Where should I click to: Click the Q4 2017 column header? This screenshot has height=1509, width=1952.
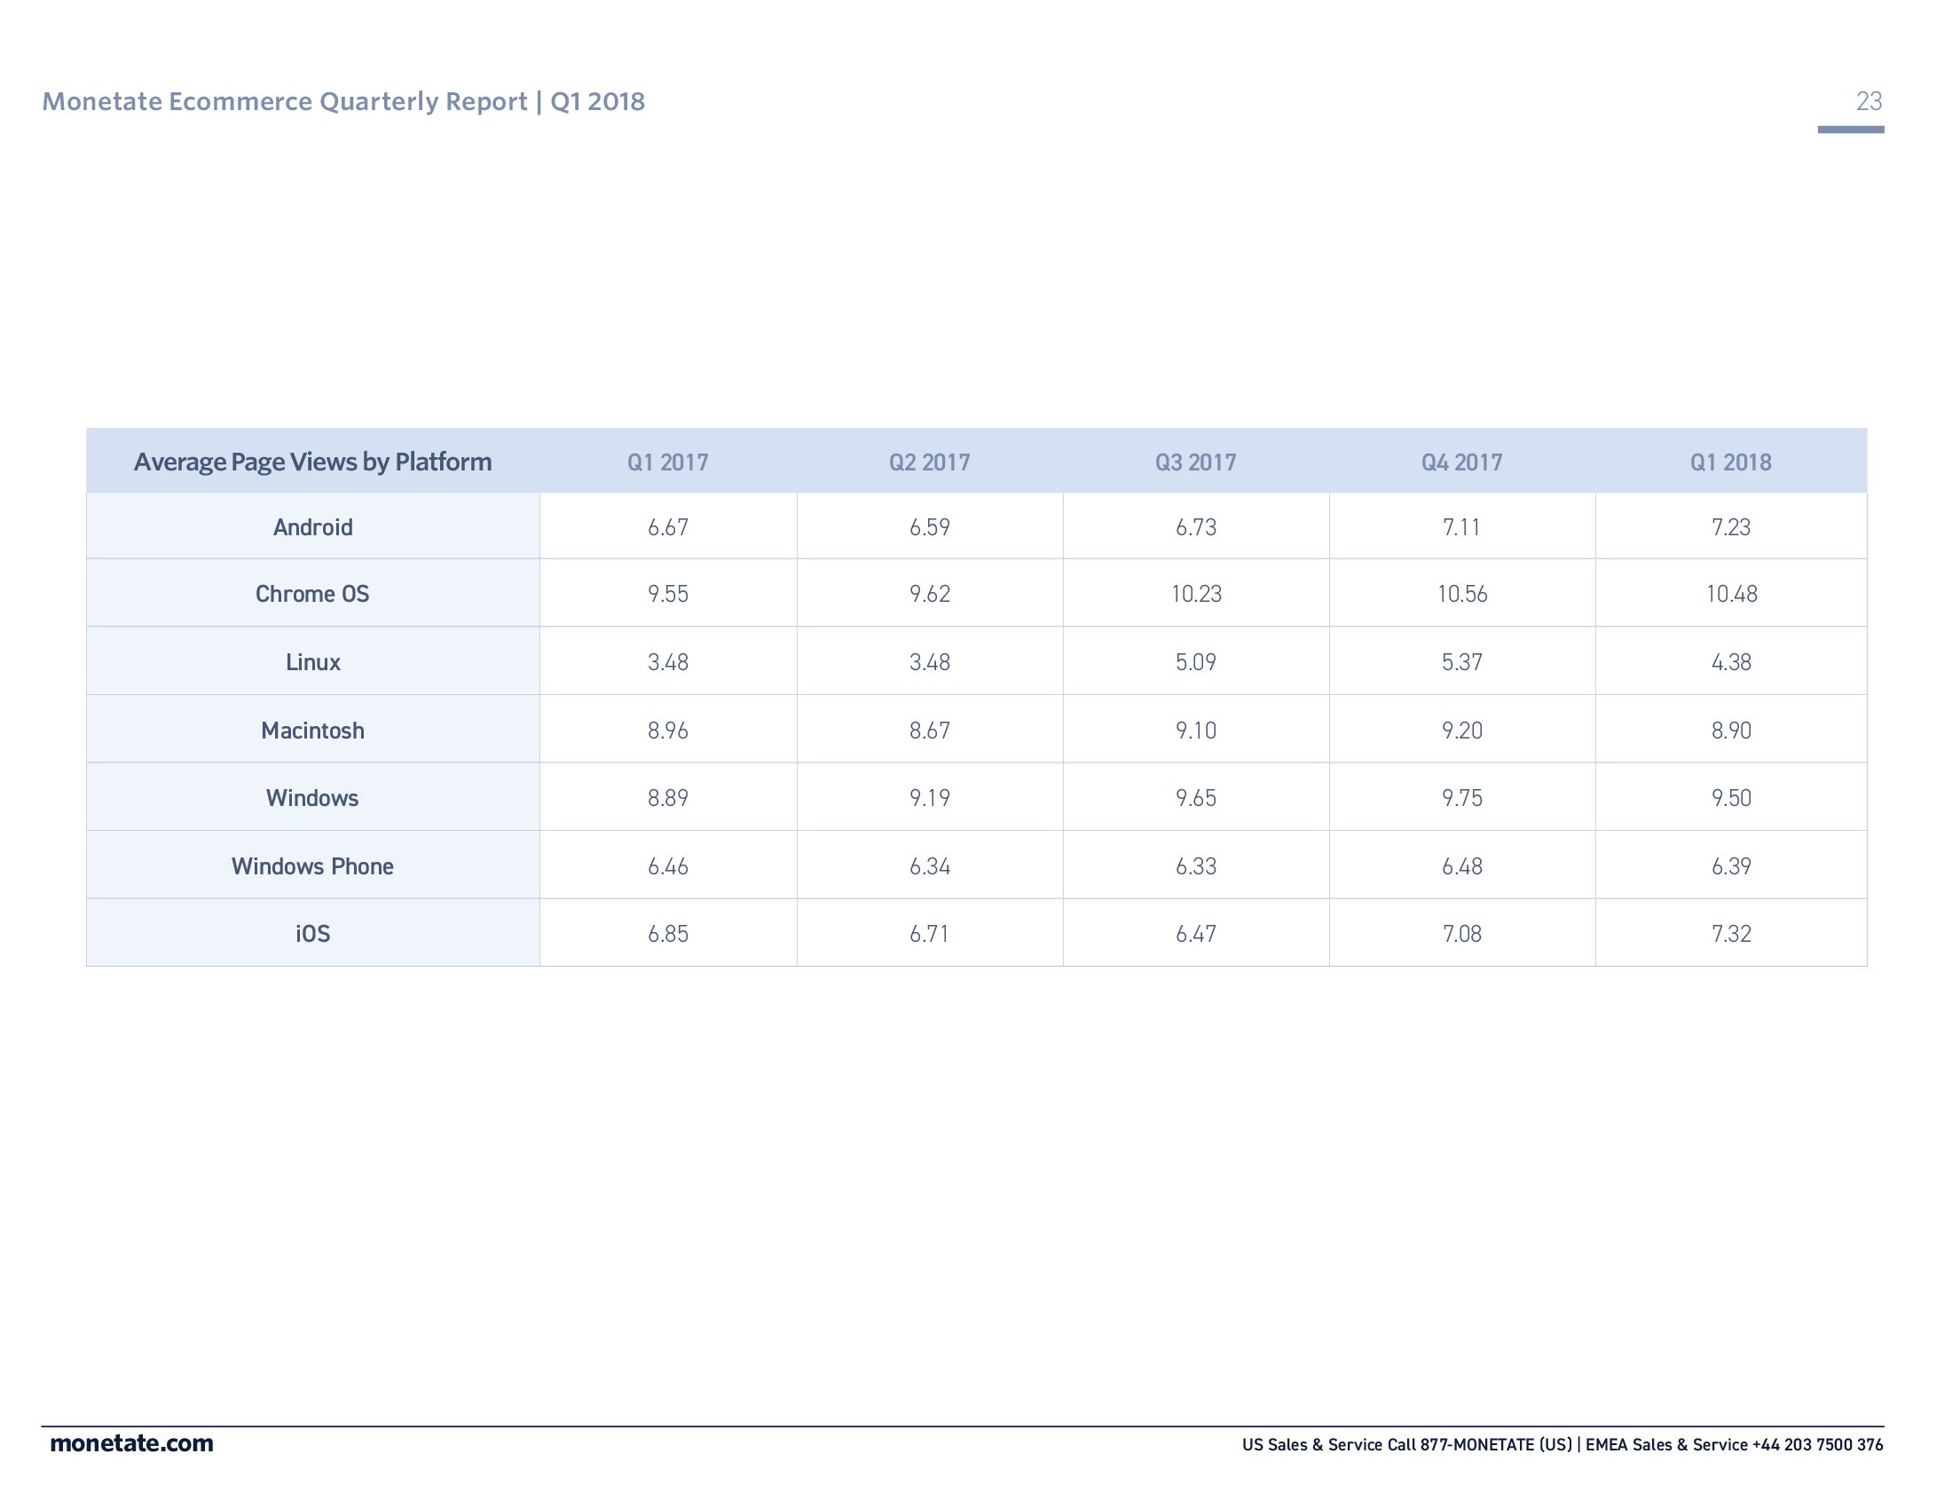[x=1461, y=462]
